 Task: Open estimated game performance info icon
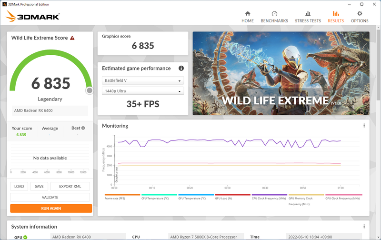point(181,68)
